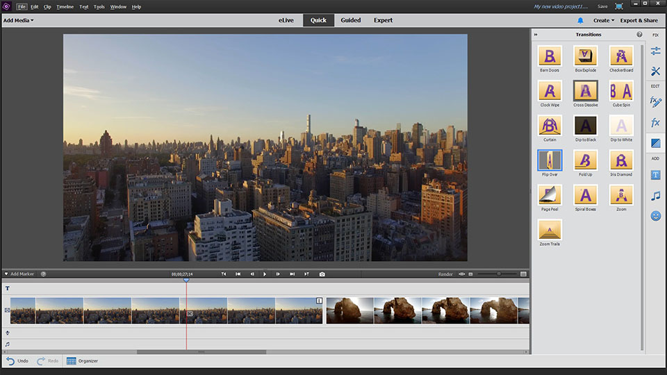Toggle full screen preview next to Save
The image size is (667, 375).
click(618, 6)
